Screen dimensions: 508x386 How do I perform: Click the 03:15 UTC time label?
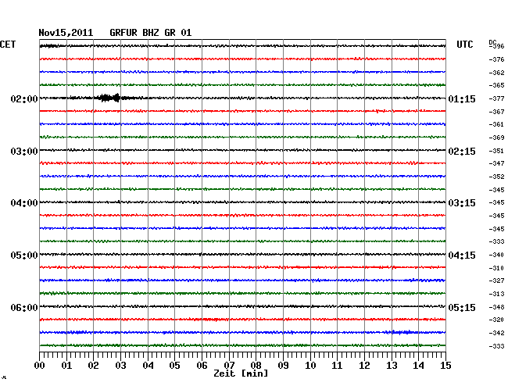(462, 203)
